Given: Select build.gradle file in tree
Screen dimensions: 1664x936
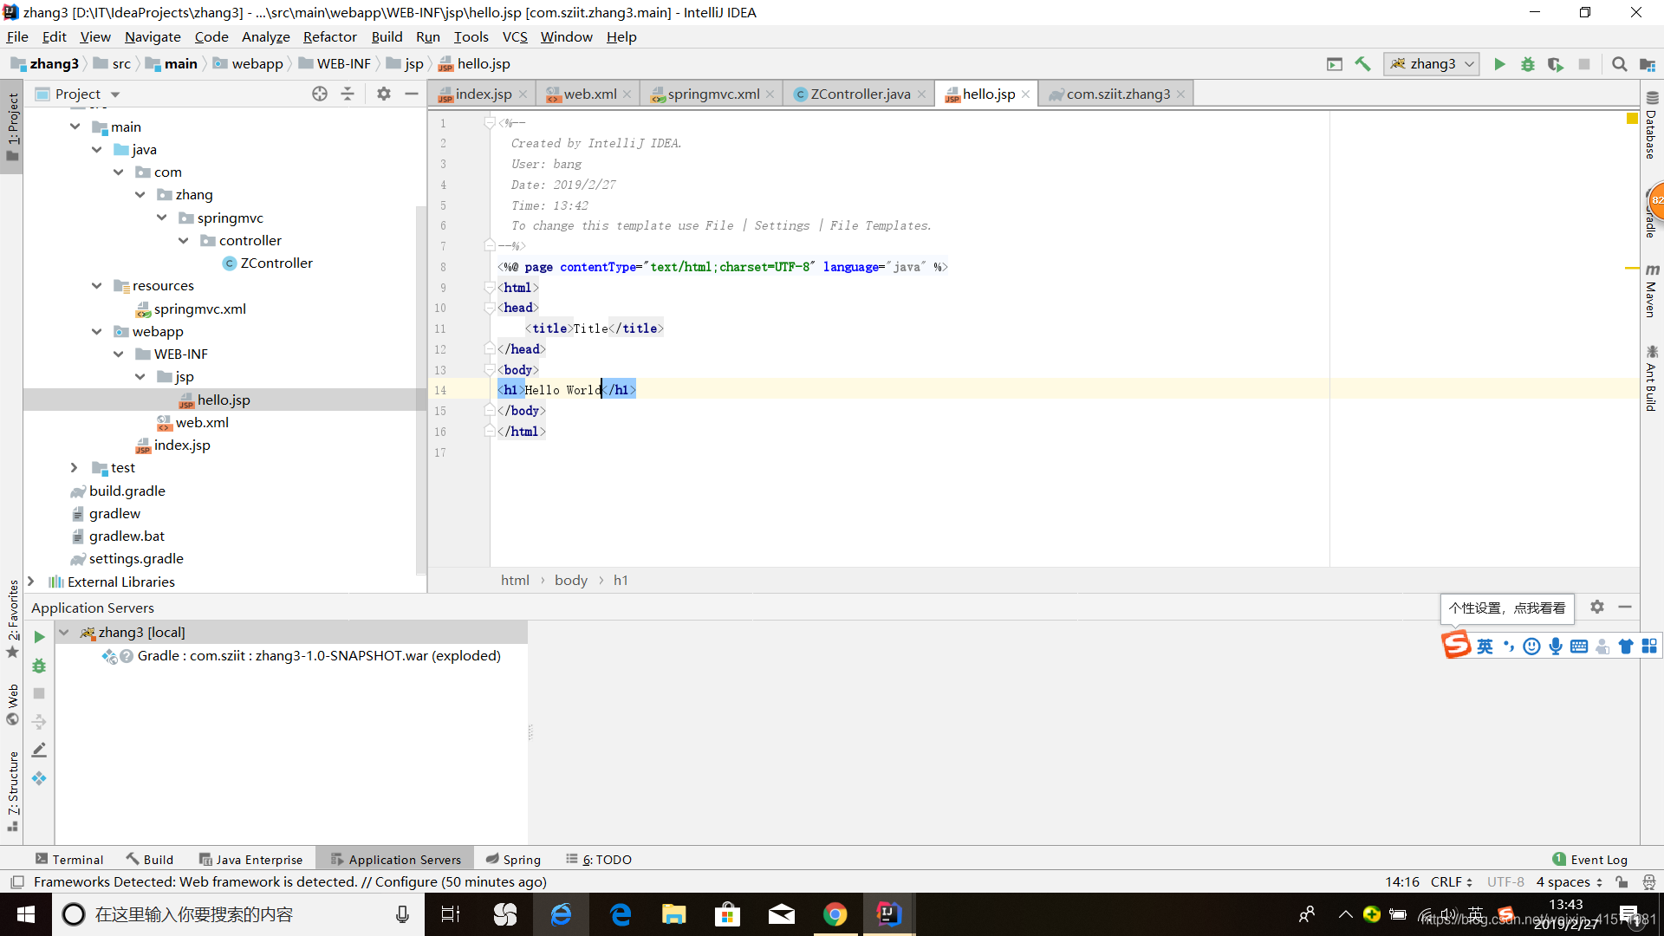Looking at the screenshot, I should pyautogui.click(x=118, y=491).
